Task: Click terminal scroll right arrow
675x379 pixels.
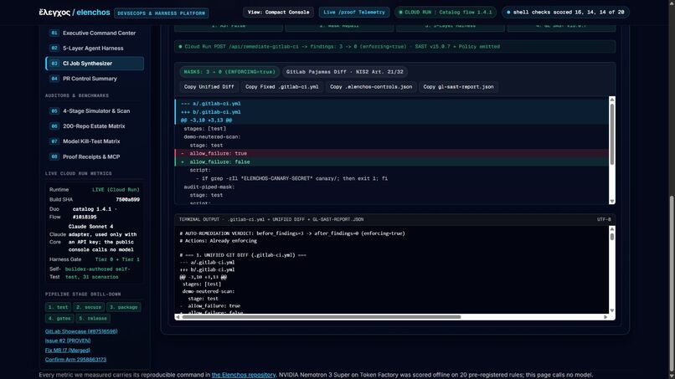Action: [605, 317]
